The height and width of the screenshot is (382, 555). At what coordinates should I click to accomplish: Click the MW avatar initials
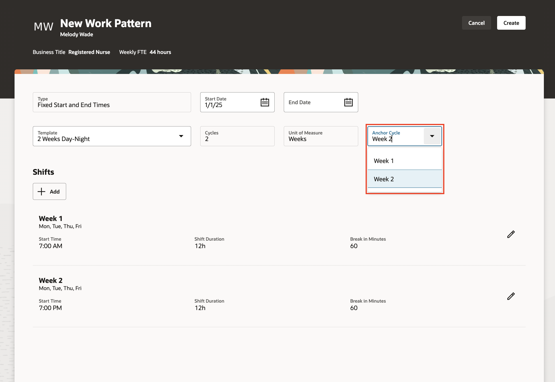(x=43, y=27)
